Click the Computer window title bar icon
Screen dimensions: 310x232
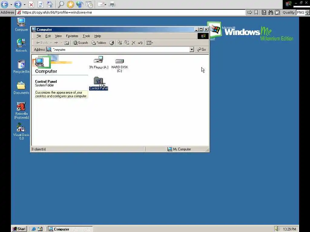[34, 29]
